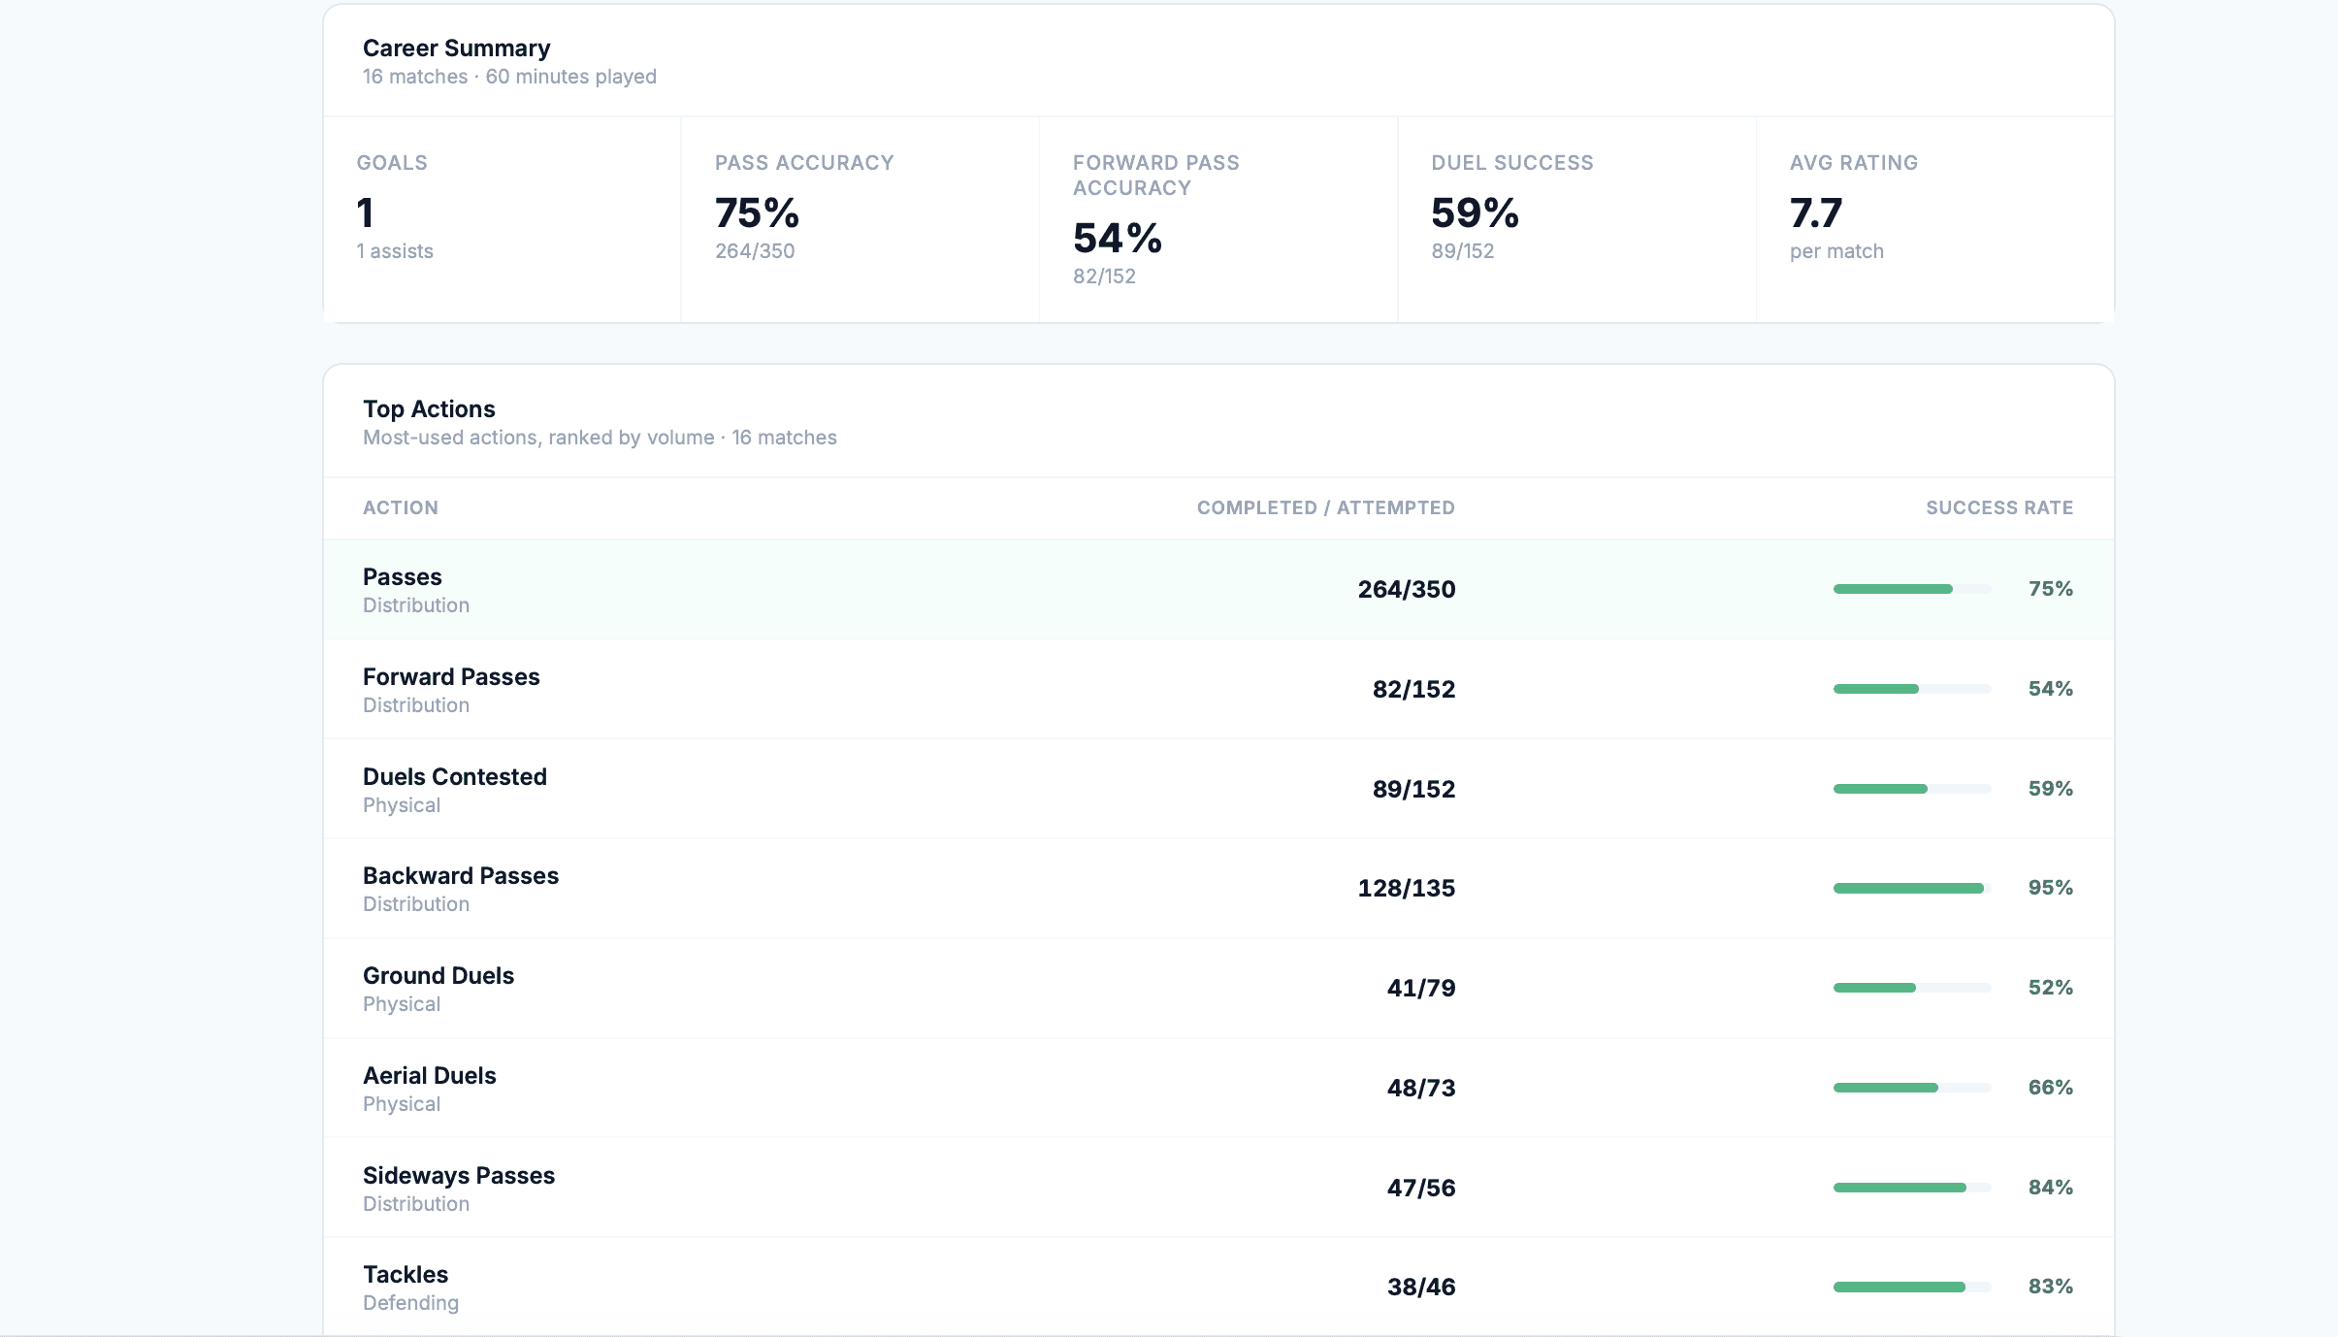The height and width of the screenshot is (1337, 2338).
Task: Click 264/350 under Pass Accuracy card
Action: (755, 251)
